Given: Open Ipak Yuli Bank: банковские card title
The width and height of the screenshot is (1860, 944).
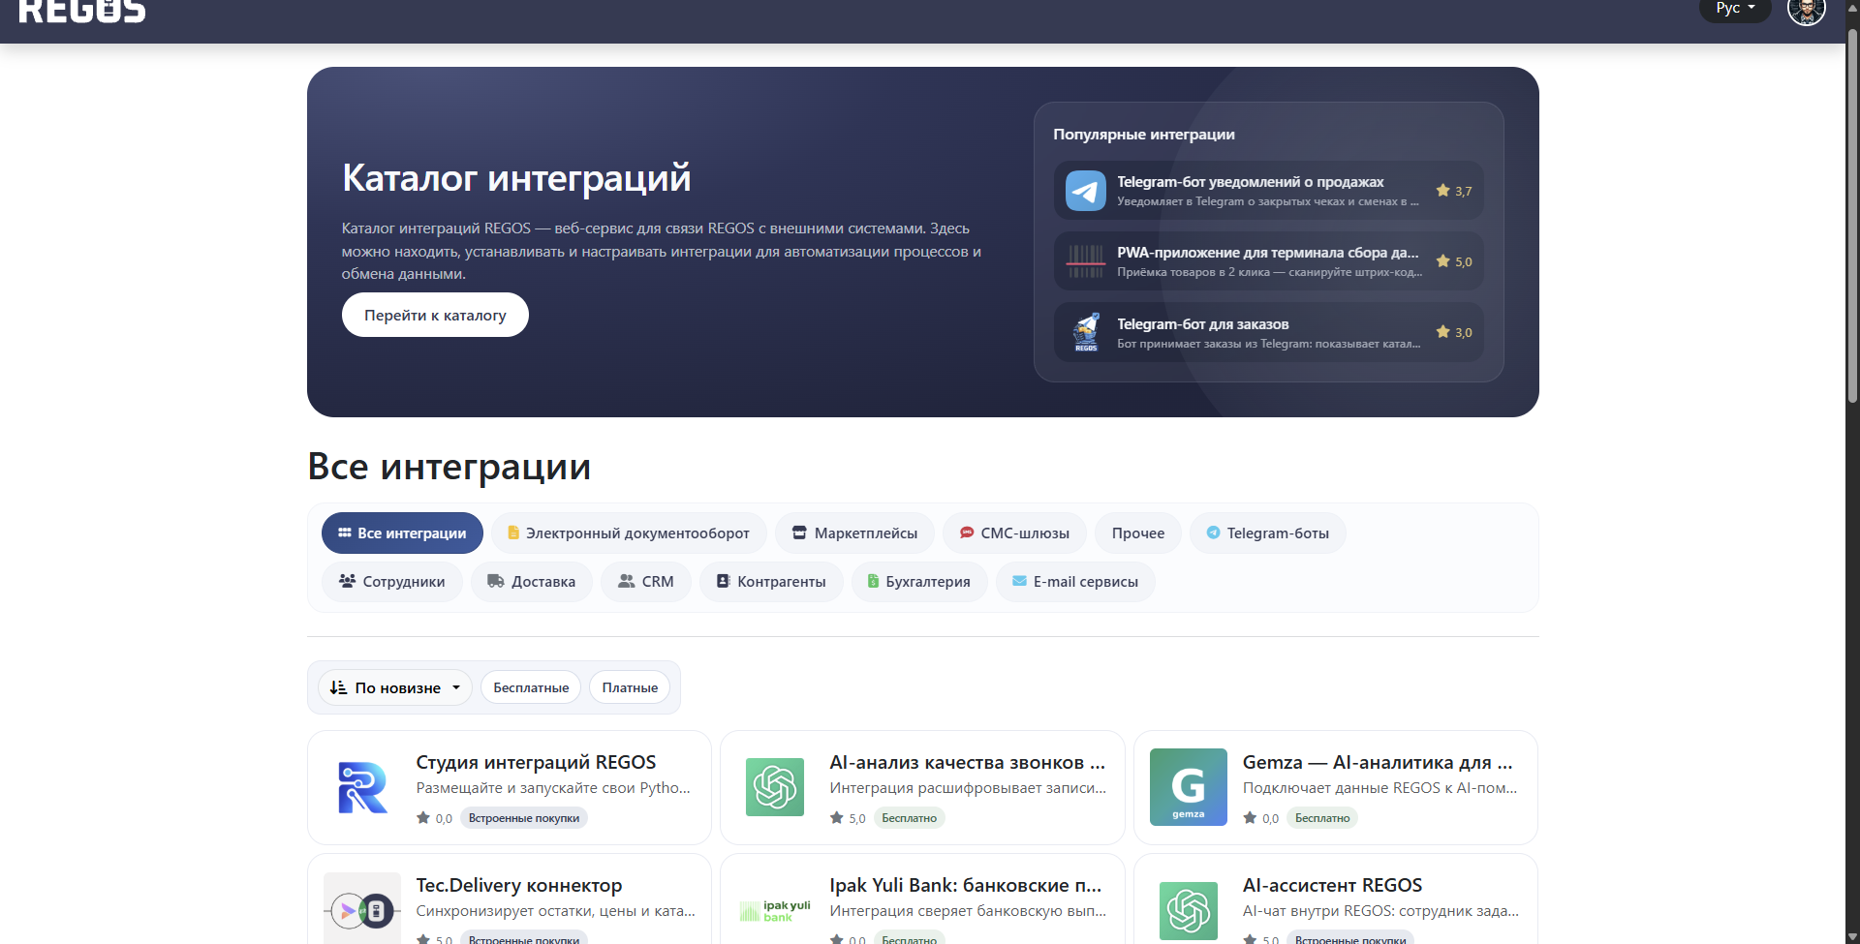Looking at the screenshot, I should (965, 885).
